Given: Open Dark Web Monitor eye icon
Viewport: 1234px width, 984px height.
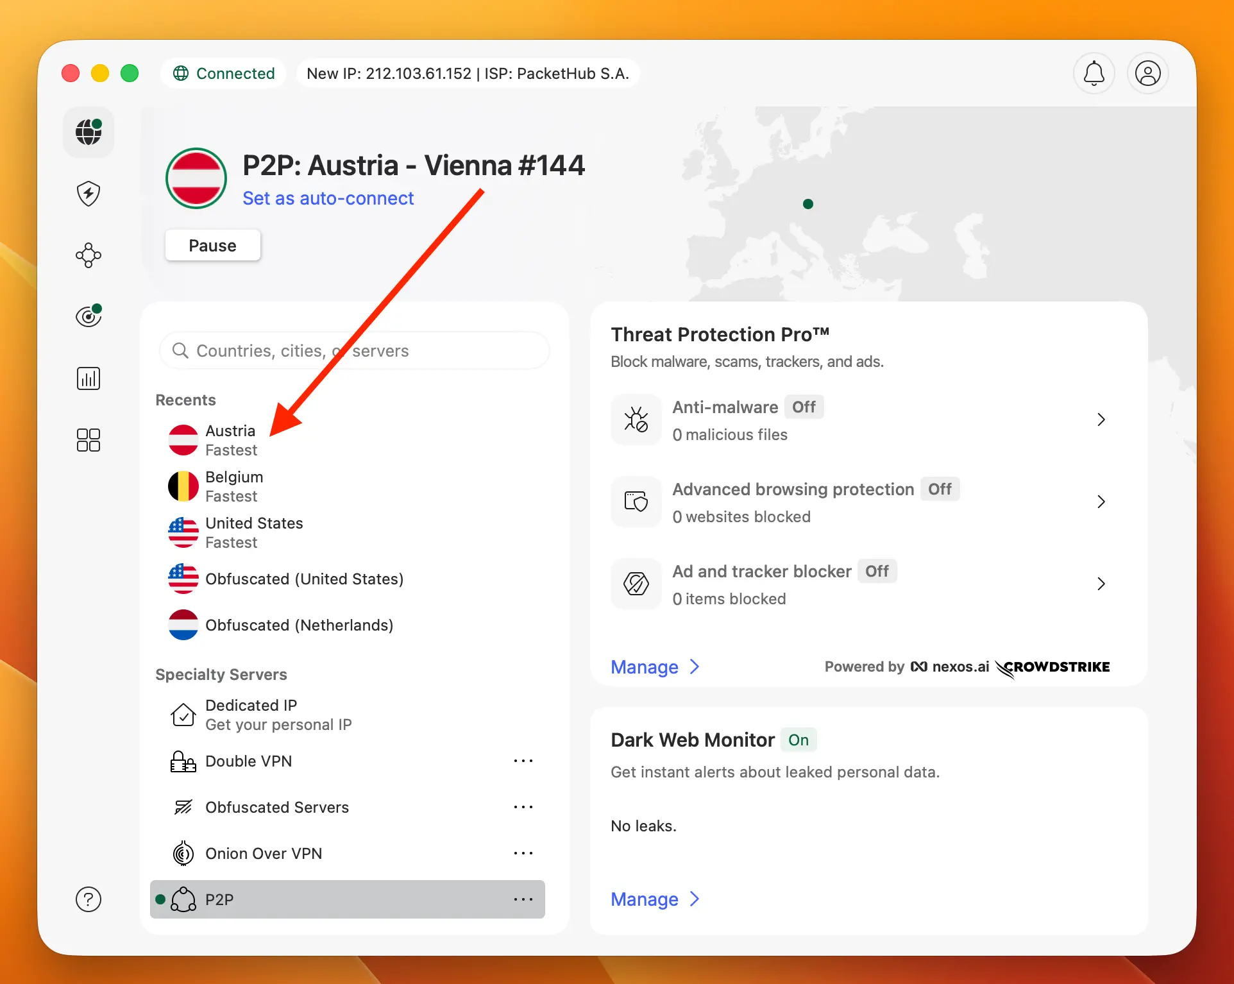Looking at the screenshot, I should point(88,315).
